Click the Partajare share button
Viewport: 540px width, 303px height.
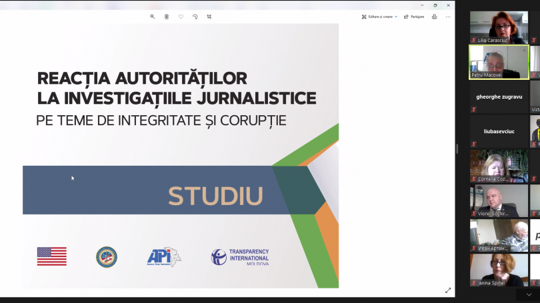(x=414, y=17)
